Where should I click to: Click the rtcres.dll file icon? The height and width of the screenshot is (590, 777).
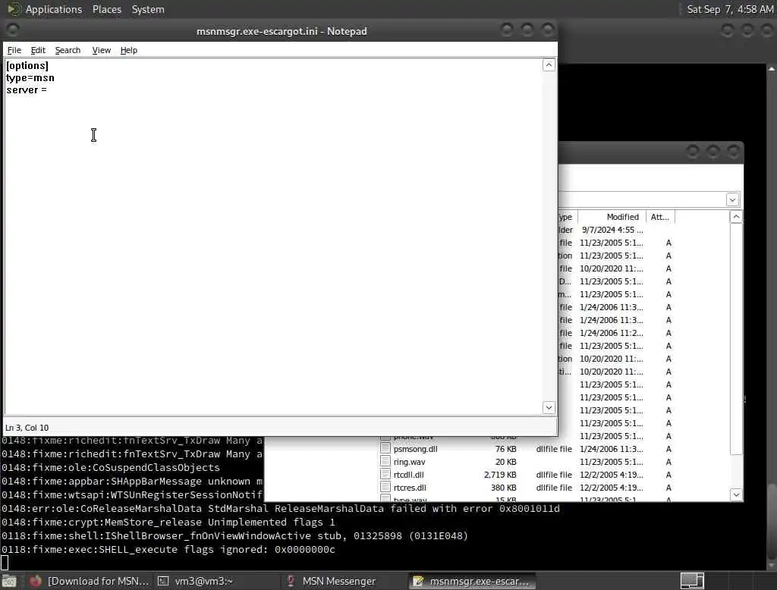tap(385, 487)
